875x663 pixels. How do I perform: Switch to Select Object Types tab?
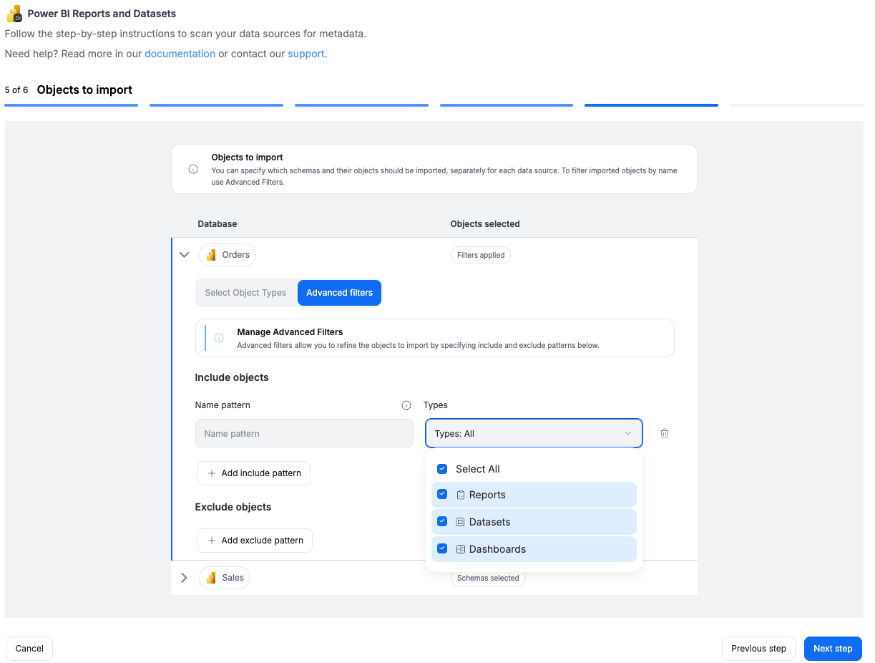(245, 293)
